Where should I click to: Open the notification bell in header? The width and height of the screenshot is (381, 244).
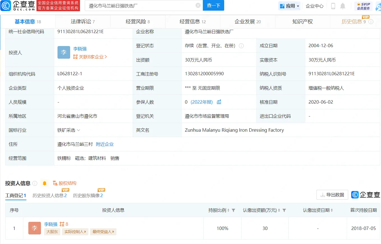pos(343,6)
